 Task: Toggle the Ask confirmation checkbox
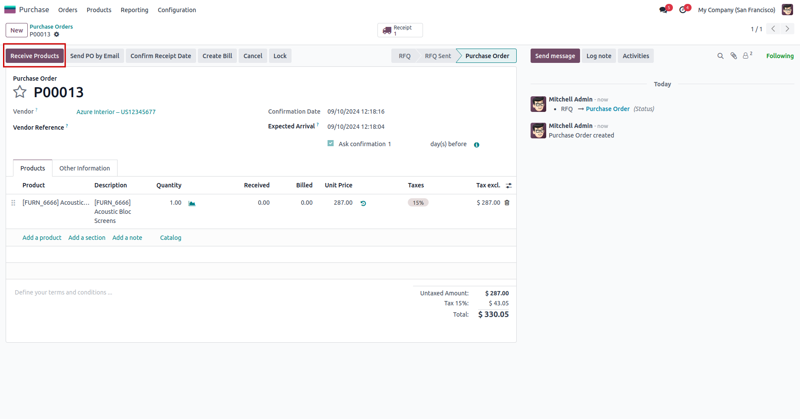(331, 143)
